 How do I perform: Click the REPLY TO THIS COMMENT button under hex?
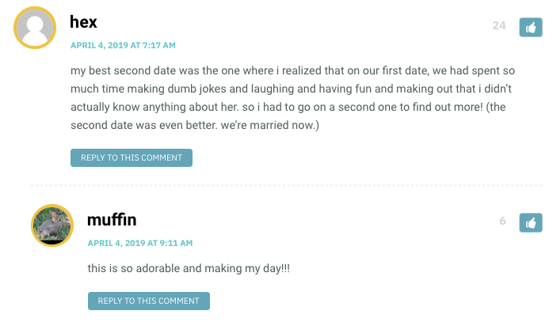pyautogui.click(x=132, y=157)
